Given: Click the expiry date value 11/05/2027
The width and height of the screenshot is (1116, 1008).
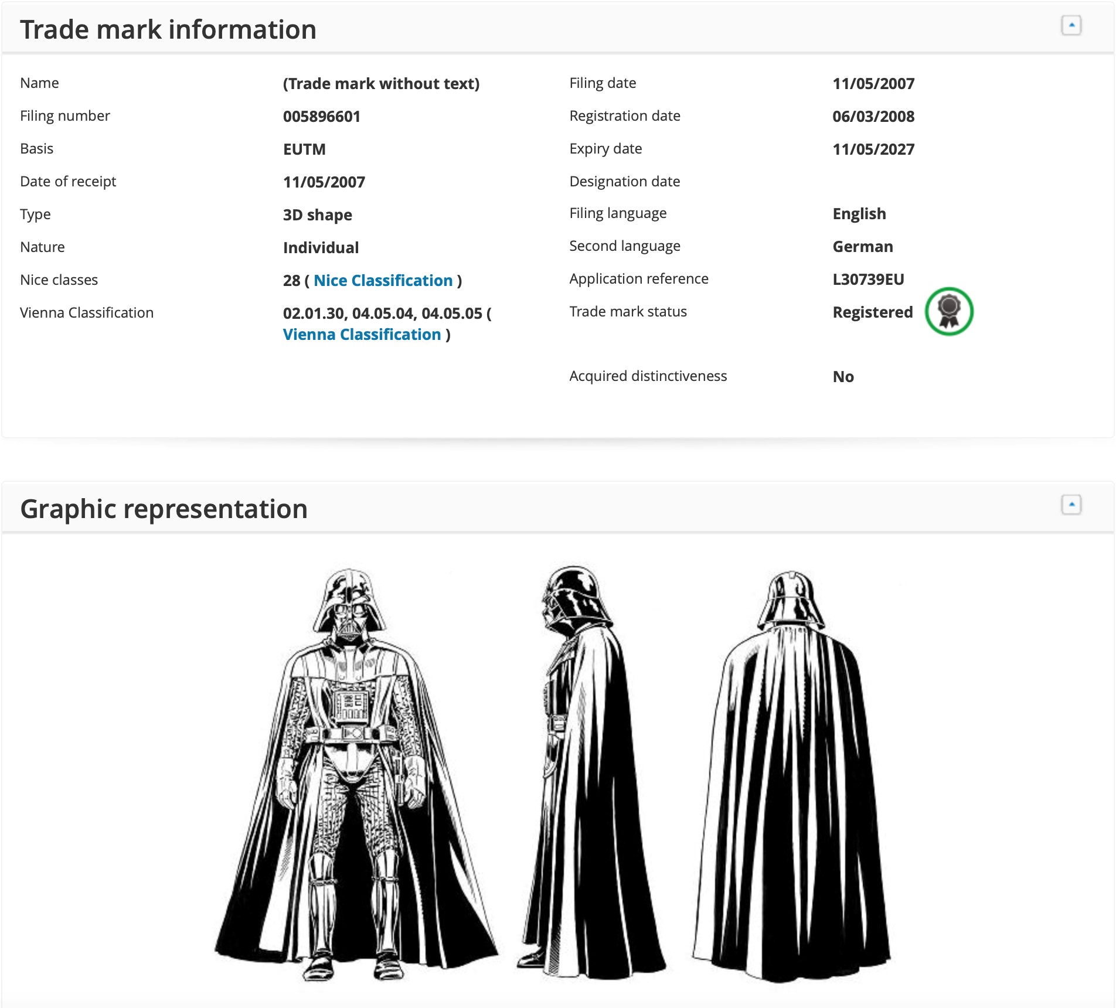Looking at the screenshot, I should click(873, 149).
